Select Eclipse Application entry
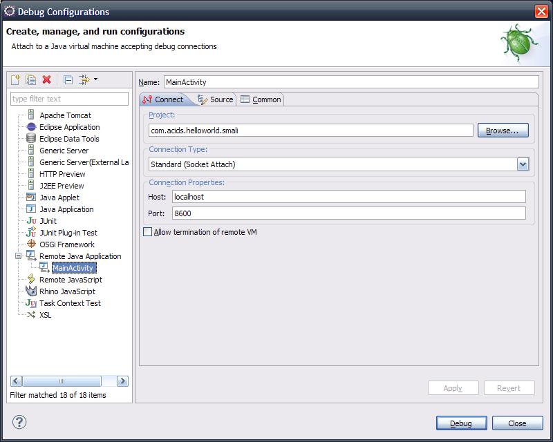The height and width of the screenshot is (442, 553). coord(70,127)
